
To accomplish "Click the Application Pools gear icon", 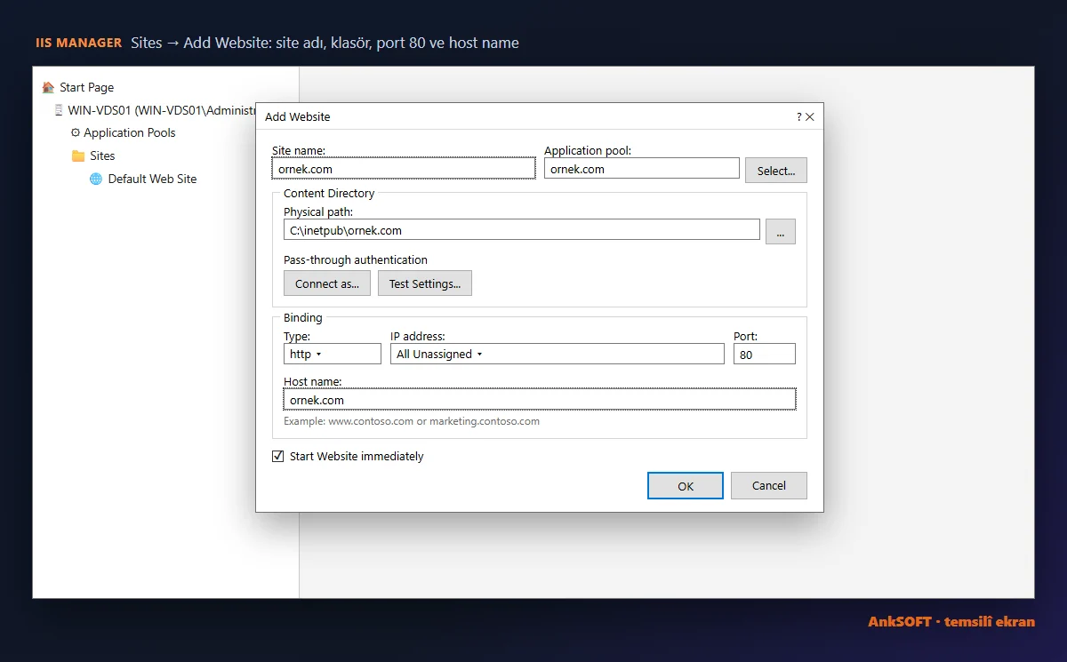I will [76, 132].
